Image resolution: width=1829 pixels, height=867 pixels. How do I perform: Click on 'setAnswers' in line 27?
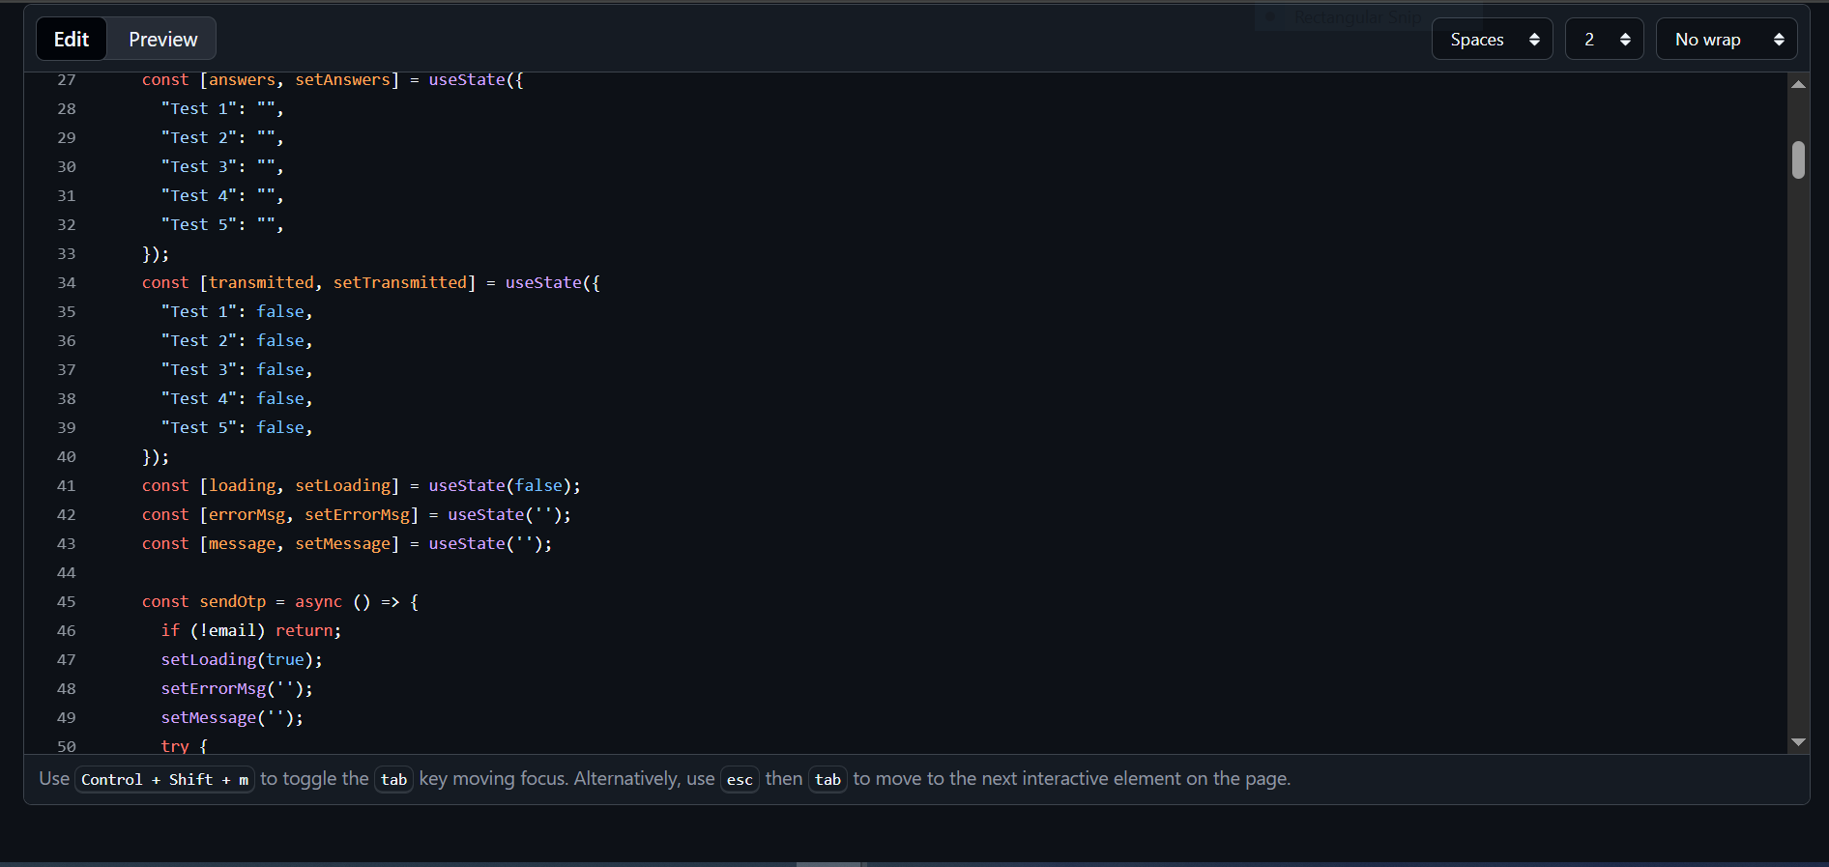tap(342, 80)
